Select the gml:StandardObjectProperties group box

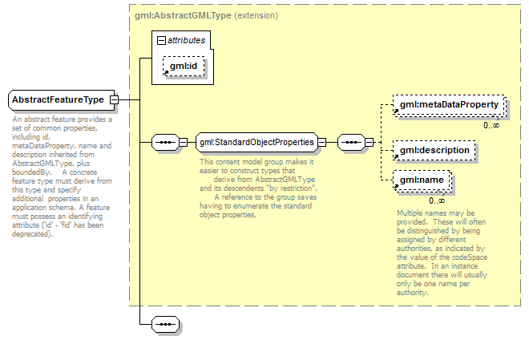[x=256, y=143]
